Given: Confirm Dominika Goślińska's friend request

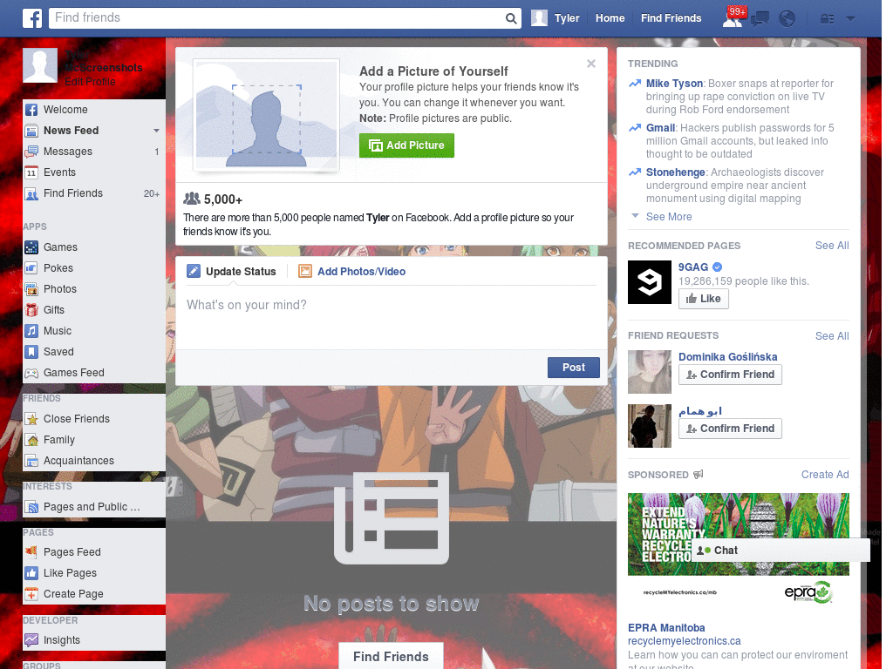Looking at the screenshot, I should point(730,374).
